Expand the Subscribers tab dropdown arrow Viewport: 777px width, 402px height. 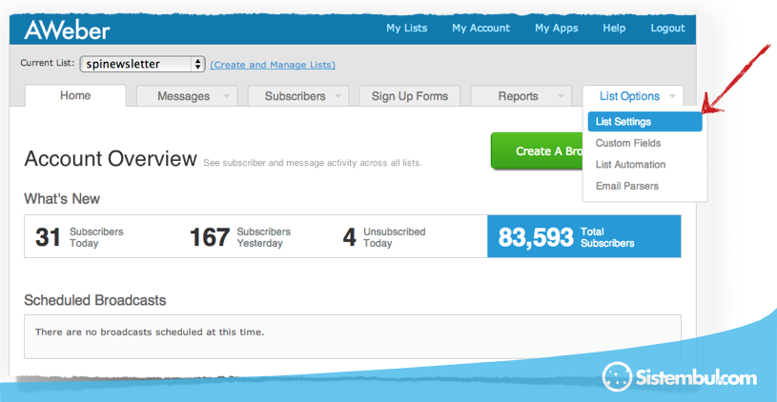coord(337,96)
